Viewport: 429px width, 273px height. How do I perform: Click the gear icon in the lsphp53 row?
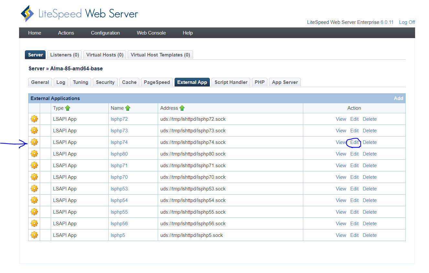[34, 189]
